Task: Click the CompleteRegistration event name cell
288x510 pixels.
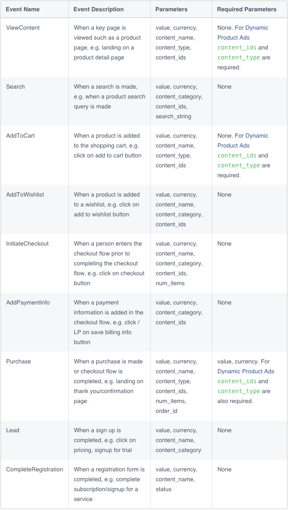Action: [34, 469]
